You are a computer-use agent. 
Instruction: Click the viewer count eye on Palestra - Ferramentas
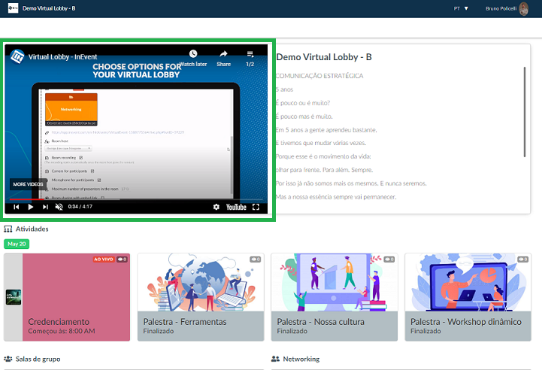(256, 259)
